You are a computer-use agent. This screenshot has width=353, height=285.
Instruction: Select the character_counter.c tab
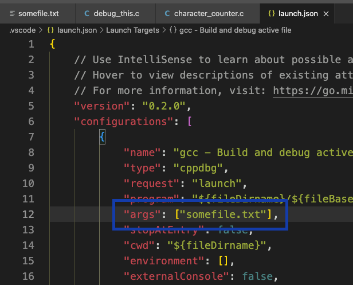209,13
